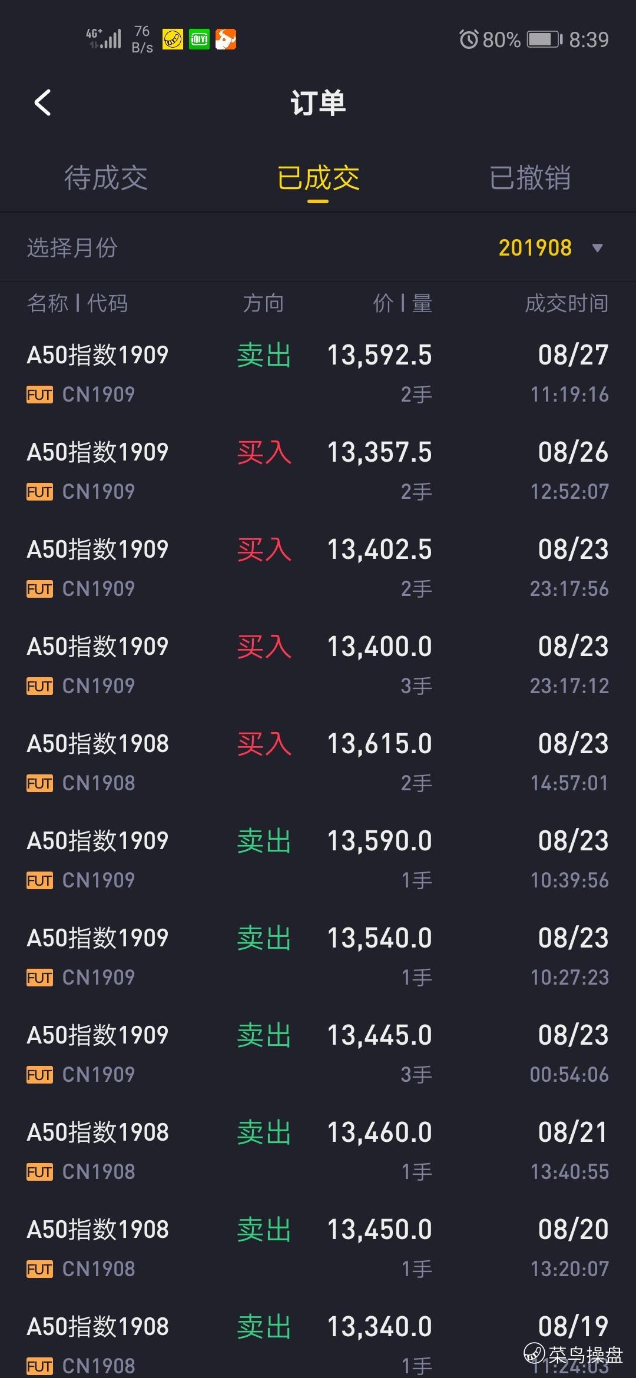Open the 13,592.5 sell order on 08/27
The width and height of the screenshot is (636, 1378).
(318, 374)
